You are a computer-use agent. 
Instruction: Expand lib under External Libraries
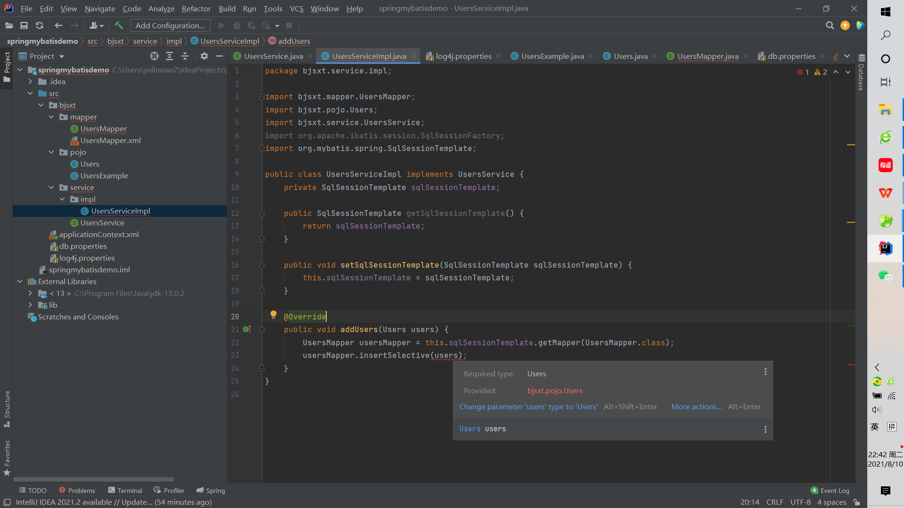point(30,305)
